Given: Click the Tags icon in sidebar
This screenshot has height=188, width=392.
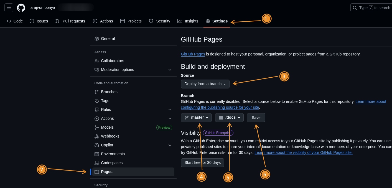Looking at the screenshot, I should (x=97, y=101).
